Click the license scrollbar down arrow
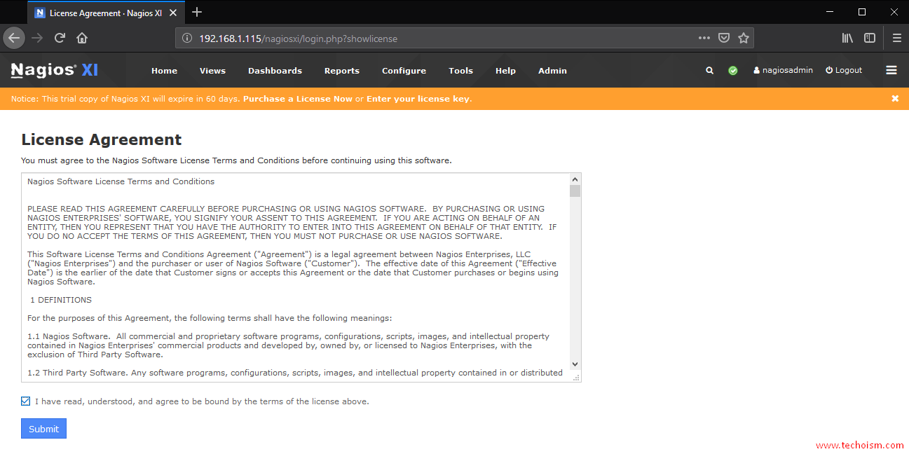This screenshot has height=454, width=909. 575,364
